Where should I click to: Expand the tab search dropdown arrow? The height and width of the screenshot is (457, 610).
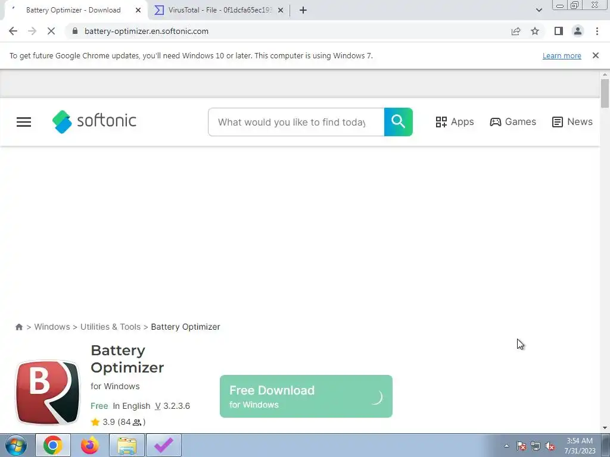(x=539, y=10)
